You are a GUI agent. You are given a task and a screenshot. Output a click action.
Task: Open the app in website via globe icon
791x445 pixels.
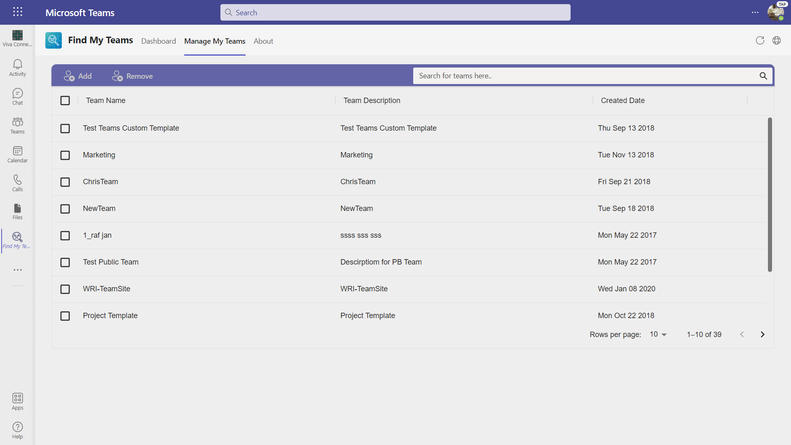(777, 40)
